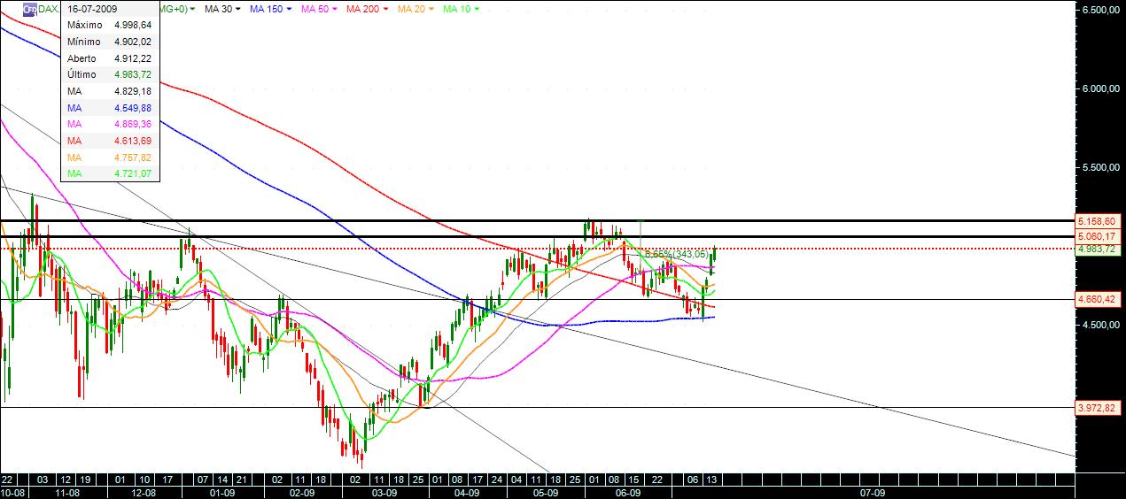Click the Máximo value 4.998,64
1126x499 pixels.
(x=133, y=25)
